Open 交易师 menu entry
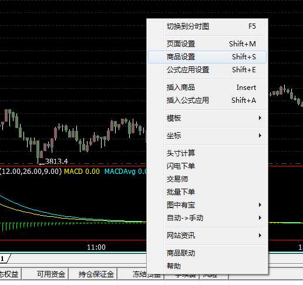 pos(207,179)
